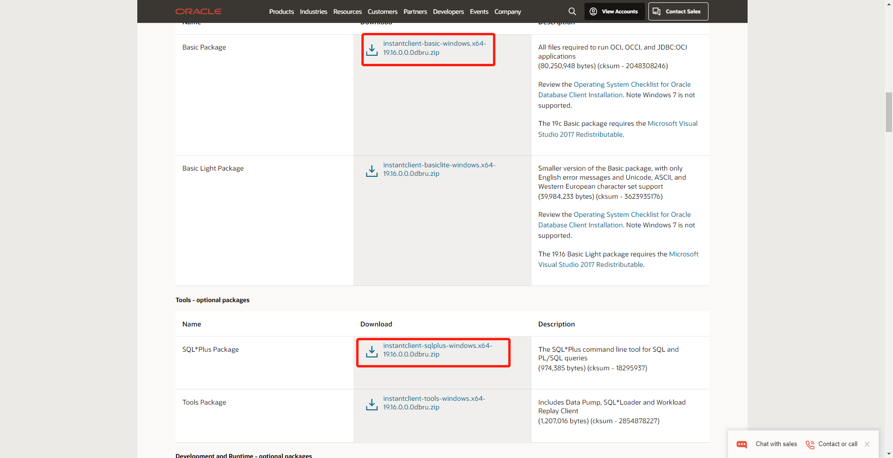Open the Resources menu

point(347,11)
